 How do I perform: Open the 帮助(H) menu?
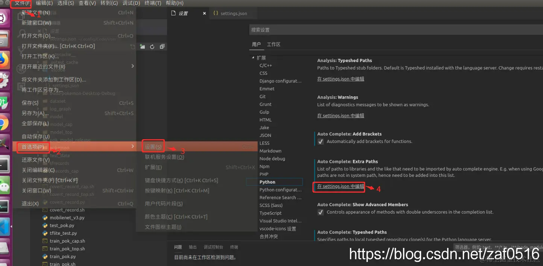tap(174, 3)
